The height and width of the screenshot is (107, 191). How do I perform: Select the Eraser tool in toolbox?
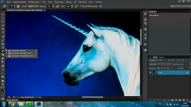tap(3, 51)
